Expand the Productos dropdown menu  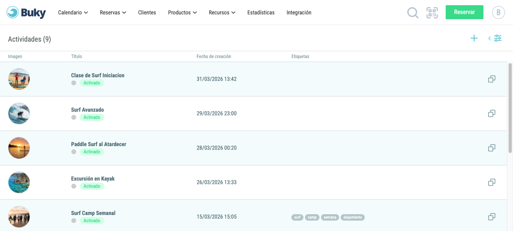point(182,12)
